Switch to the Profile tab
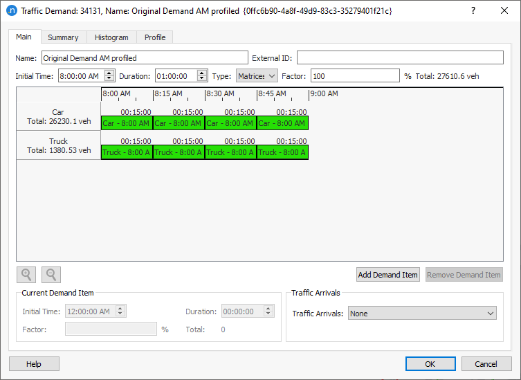 pyautogui.click(x=155, y=37)
